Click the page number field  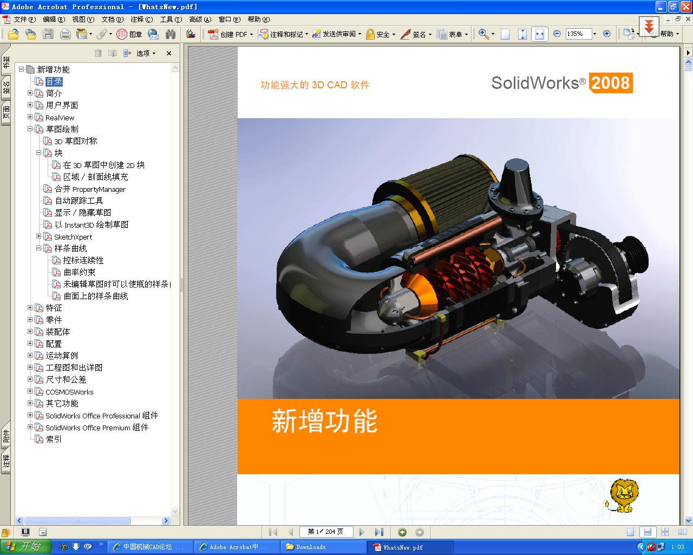327,532
